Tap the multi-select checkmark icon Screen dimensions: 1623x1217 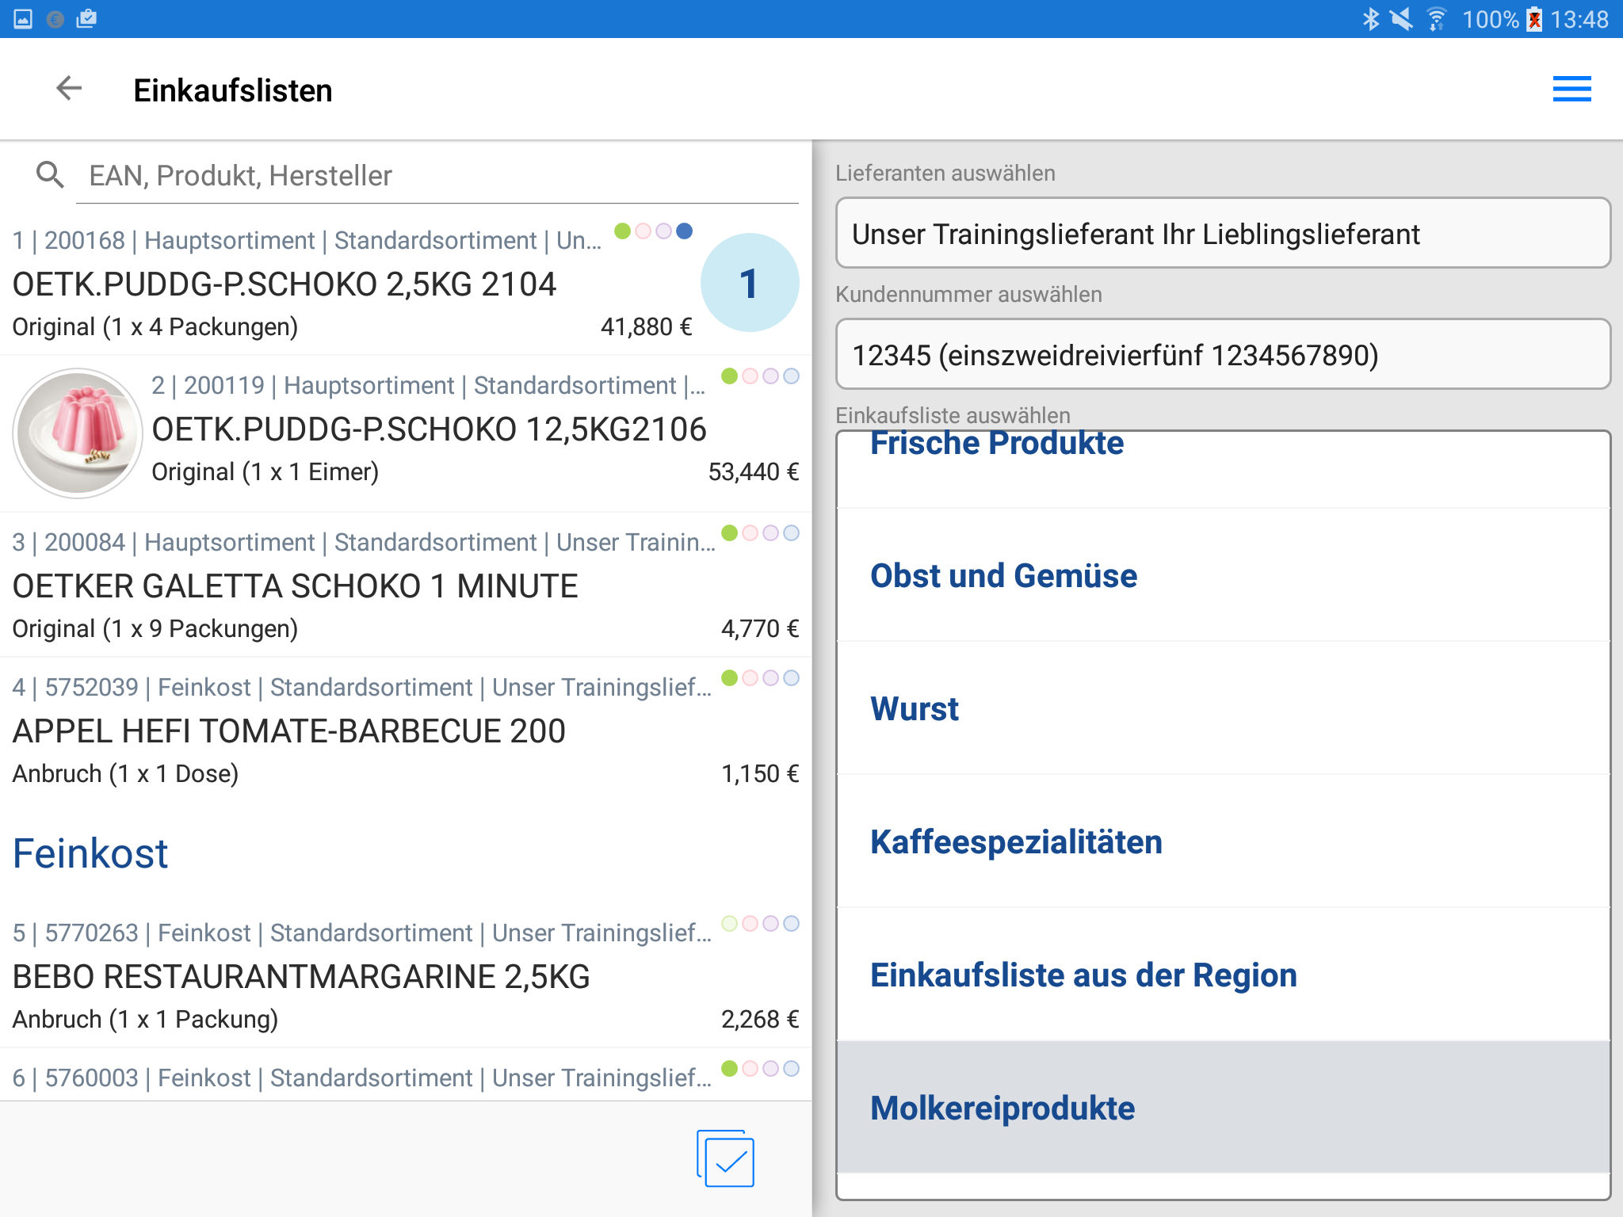coord(725,1159)
